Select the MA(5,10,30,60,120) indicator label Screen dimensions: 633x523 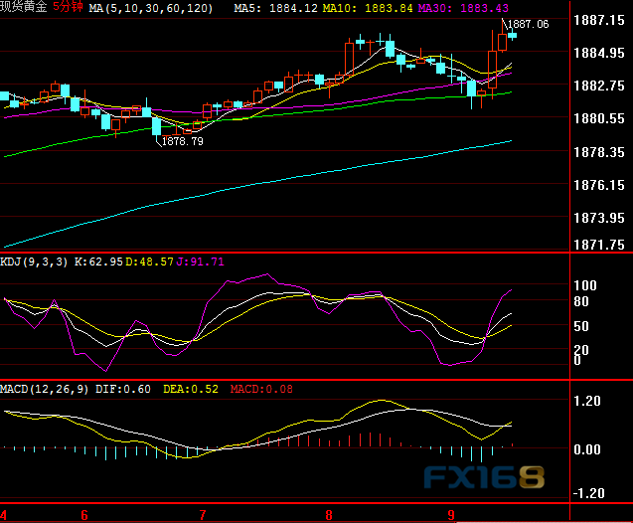point(151,8)
